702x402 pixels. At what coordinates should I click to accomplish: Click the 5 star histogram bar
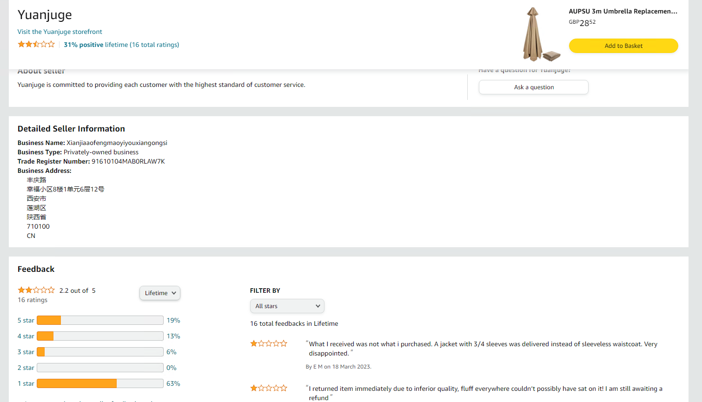pos(100,320)
